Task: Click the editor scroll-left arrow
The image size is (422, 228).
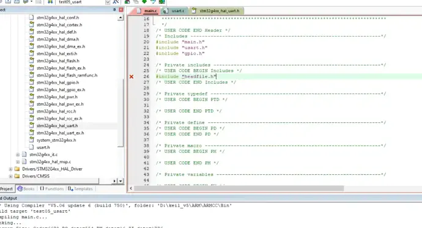Action: point(131,188)
